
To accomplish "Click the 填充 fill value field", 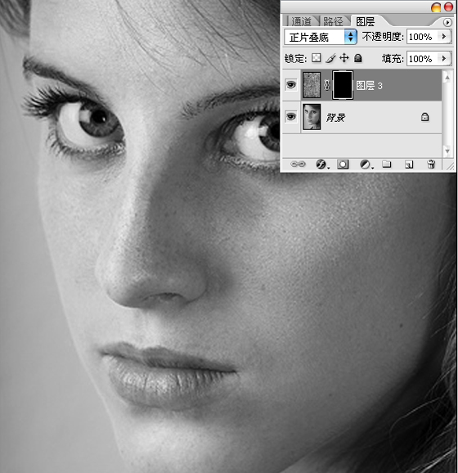I will 422,59.
